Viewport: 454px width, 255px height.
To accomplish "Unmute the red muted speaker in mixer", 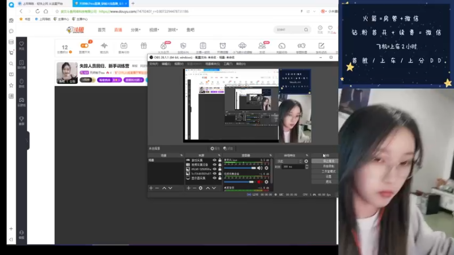I will coord(259,182).
